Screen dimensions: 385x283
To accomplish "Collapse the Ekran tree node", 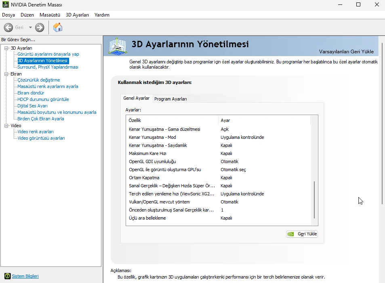I will point(6,74).
